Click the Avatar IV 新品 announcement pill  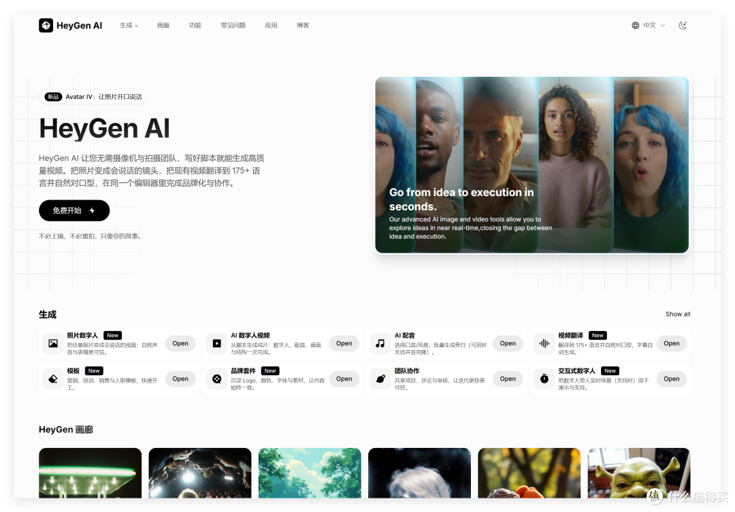tap(93, 97)
